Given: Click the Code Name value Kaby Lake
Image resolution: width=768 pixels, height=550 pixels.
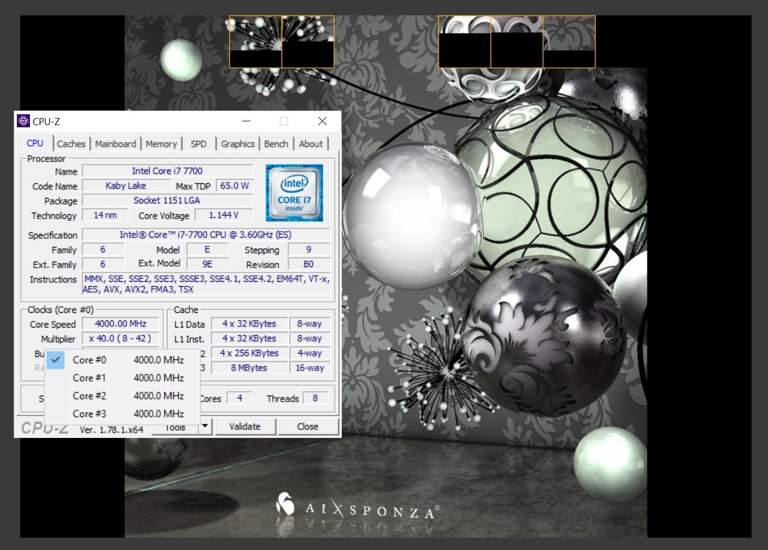Looking at the screenshot, I should coord(126,186).
